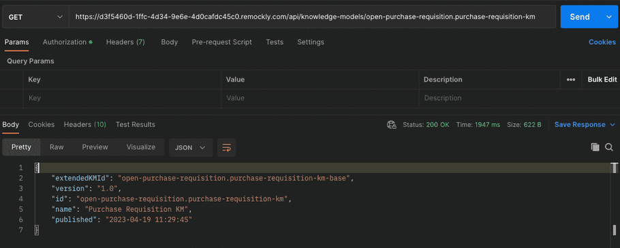This screenshot has height=248, width=620.
Task: Click the name value Purchase Requisition KM
Action: pos(137,209)
